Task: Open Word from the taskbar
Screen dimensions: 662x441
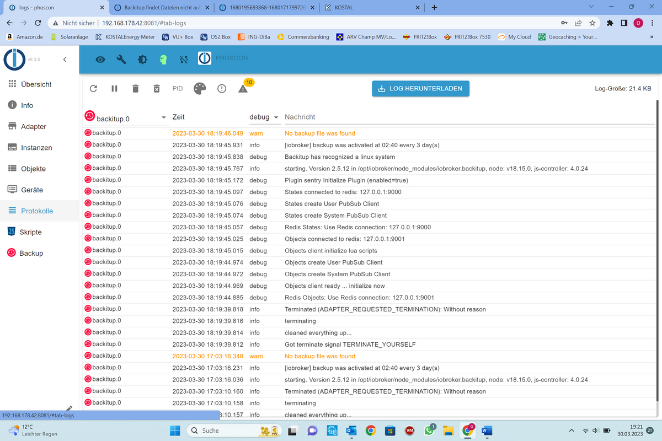Action: (487, 431)
